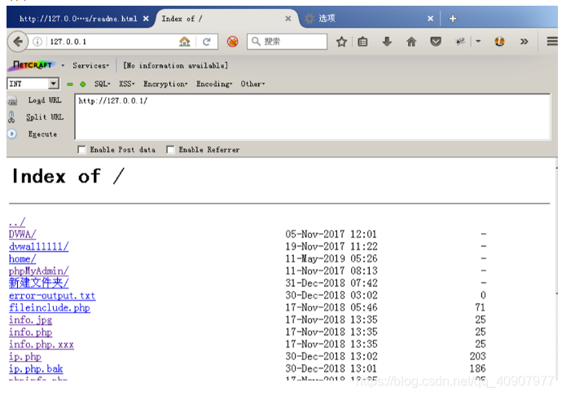Open the 新建文件夹/ directory link
This screenshot has height=396, width=562.
pos(39,283)
